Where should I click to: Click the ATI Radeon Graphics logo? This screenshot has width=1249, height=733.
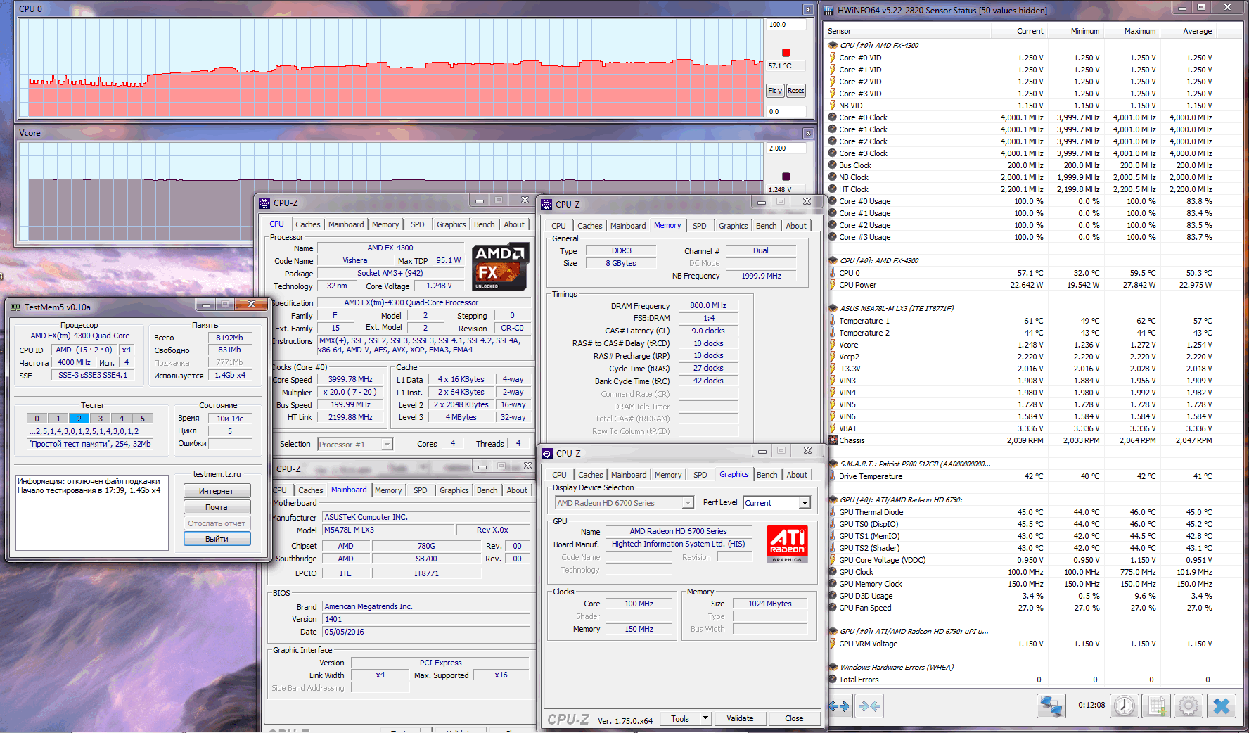click(786, 544)
